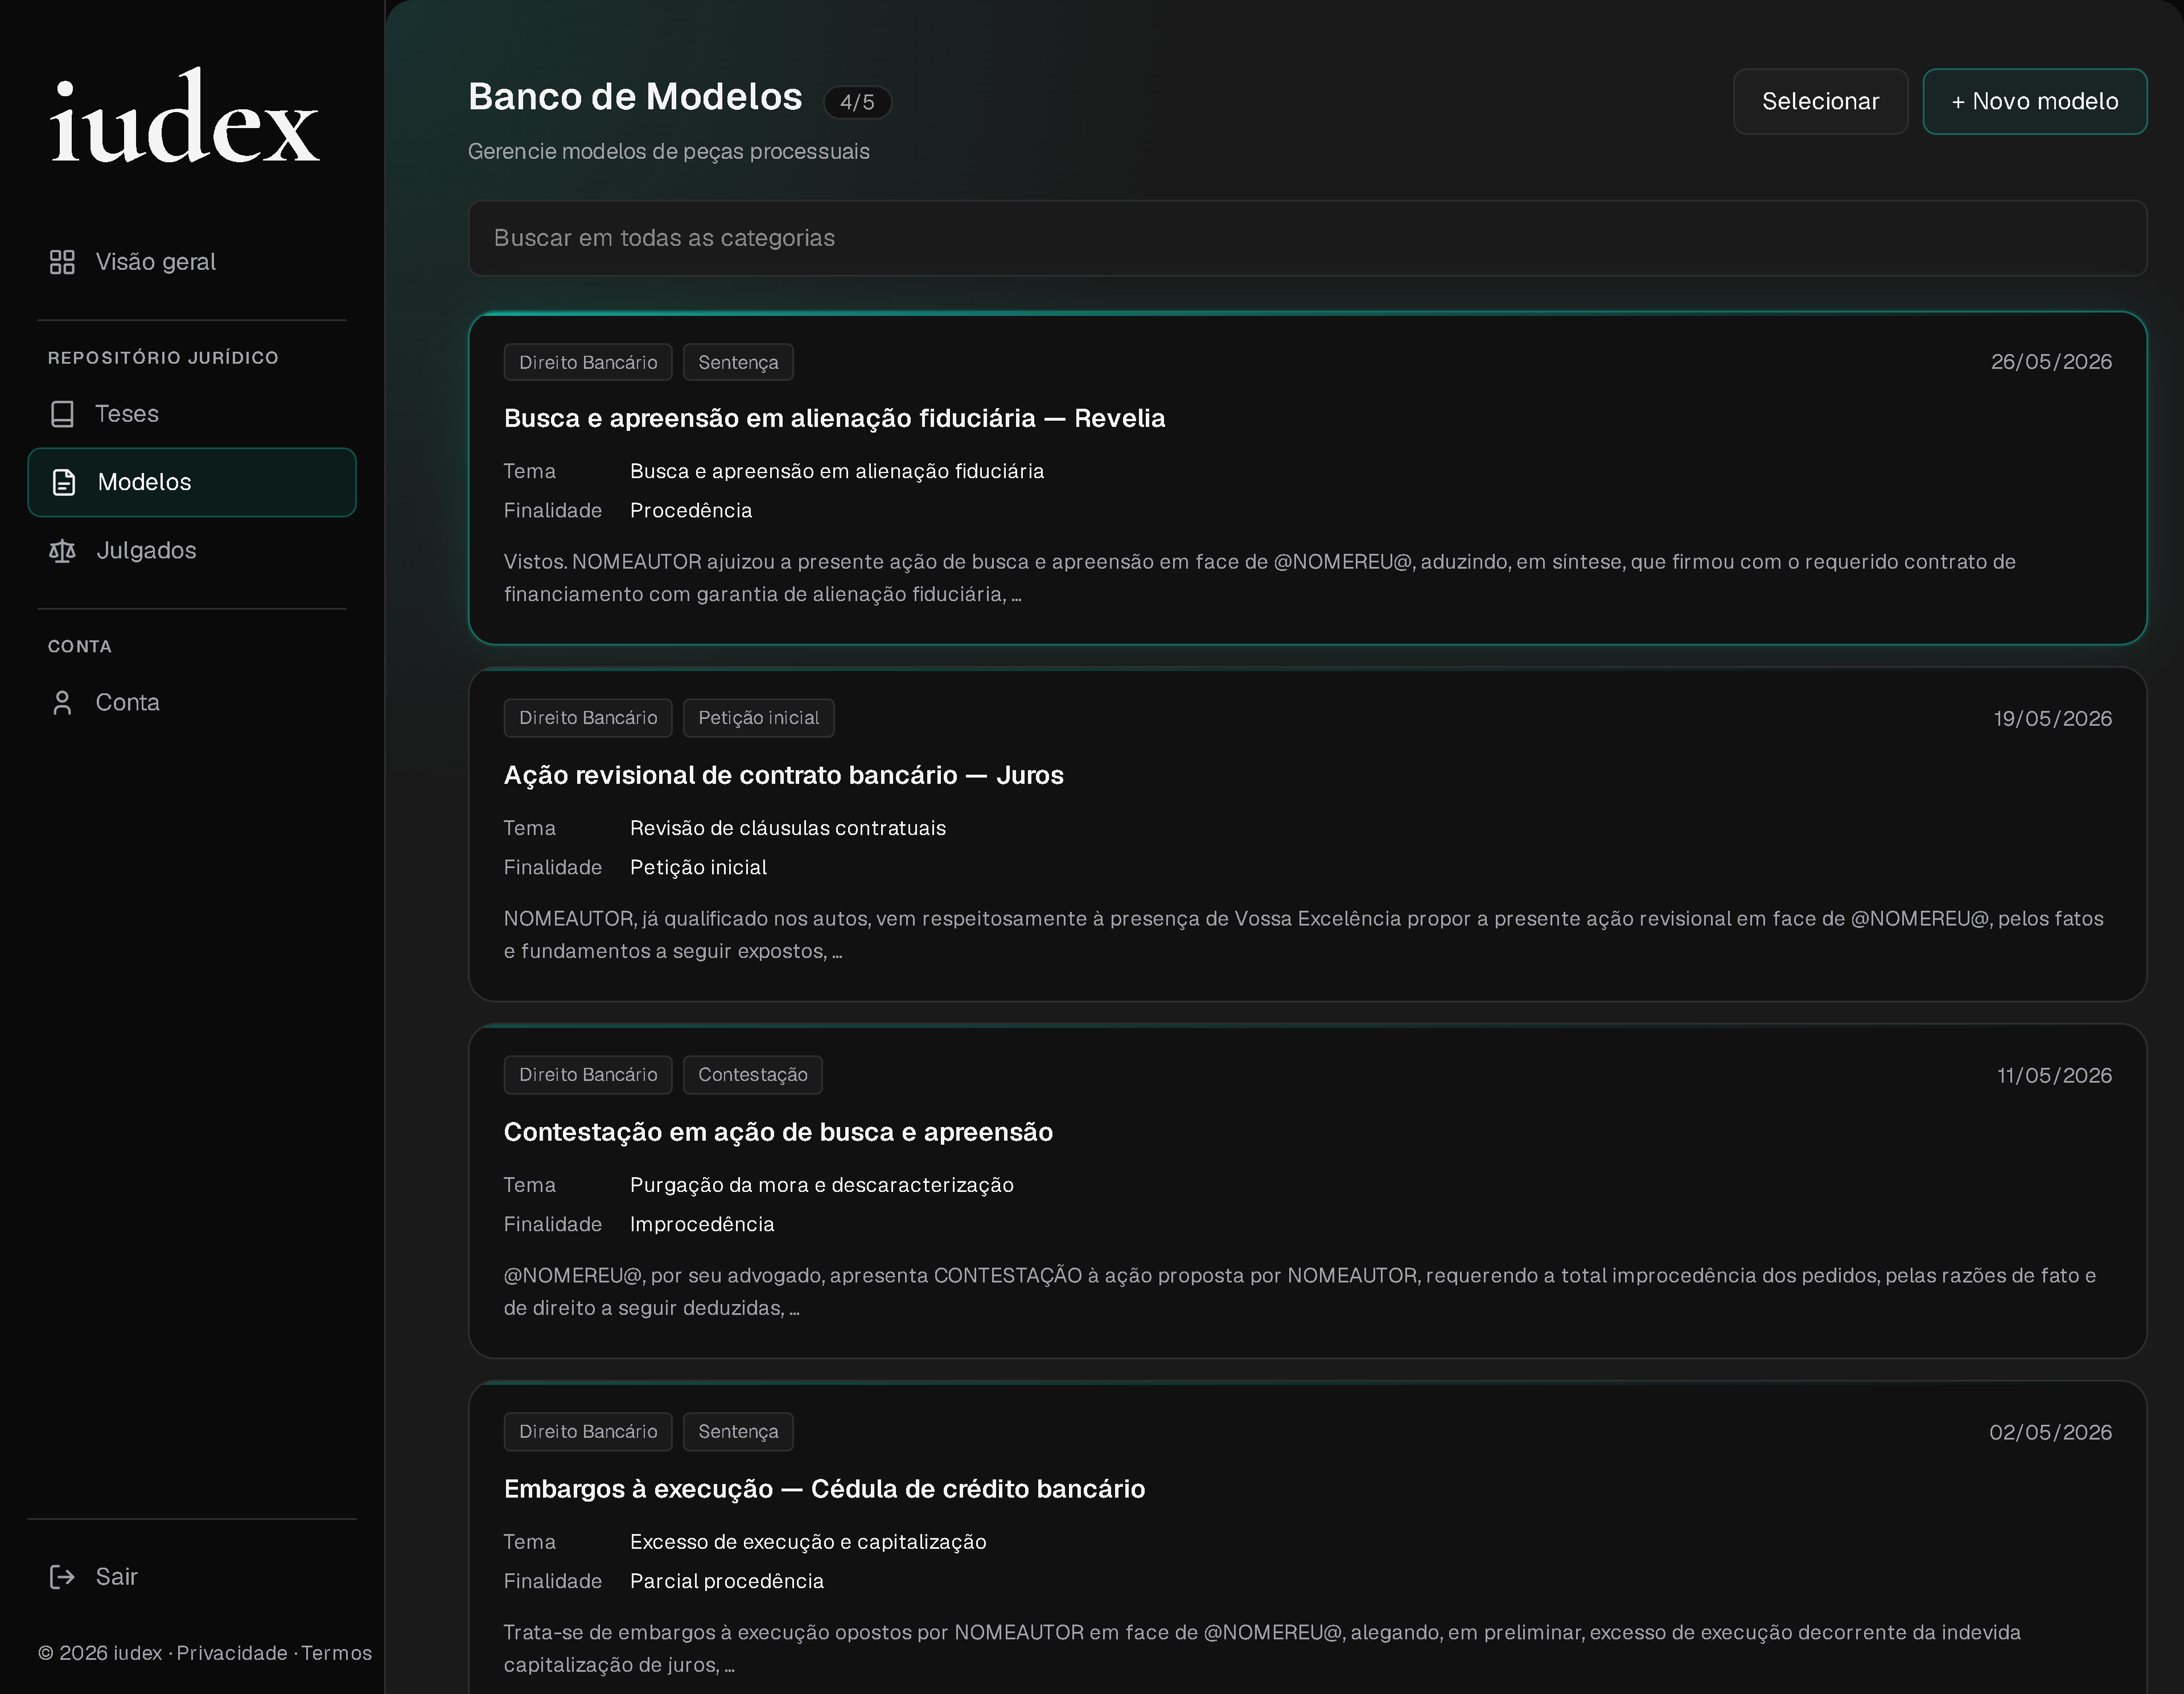
Task: Click the Trata-se de embargos excerpt
Action: [x=1262, y=1649]
